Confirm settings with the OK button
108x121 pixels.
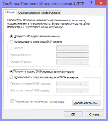[x=73, y=114]
